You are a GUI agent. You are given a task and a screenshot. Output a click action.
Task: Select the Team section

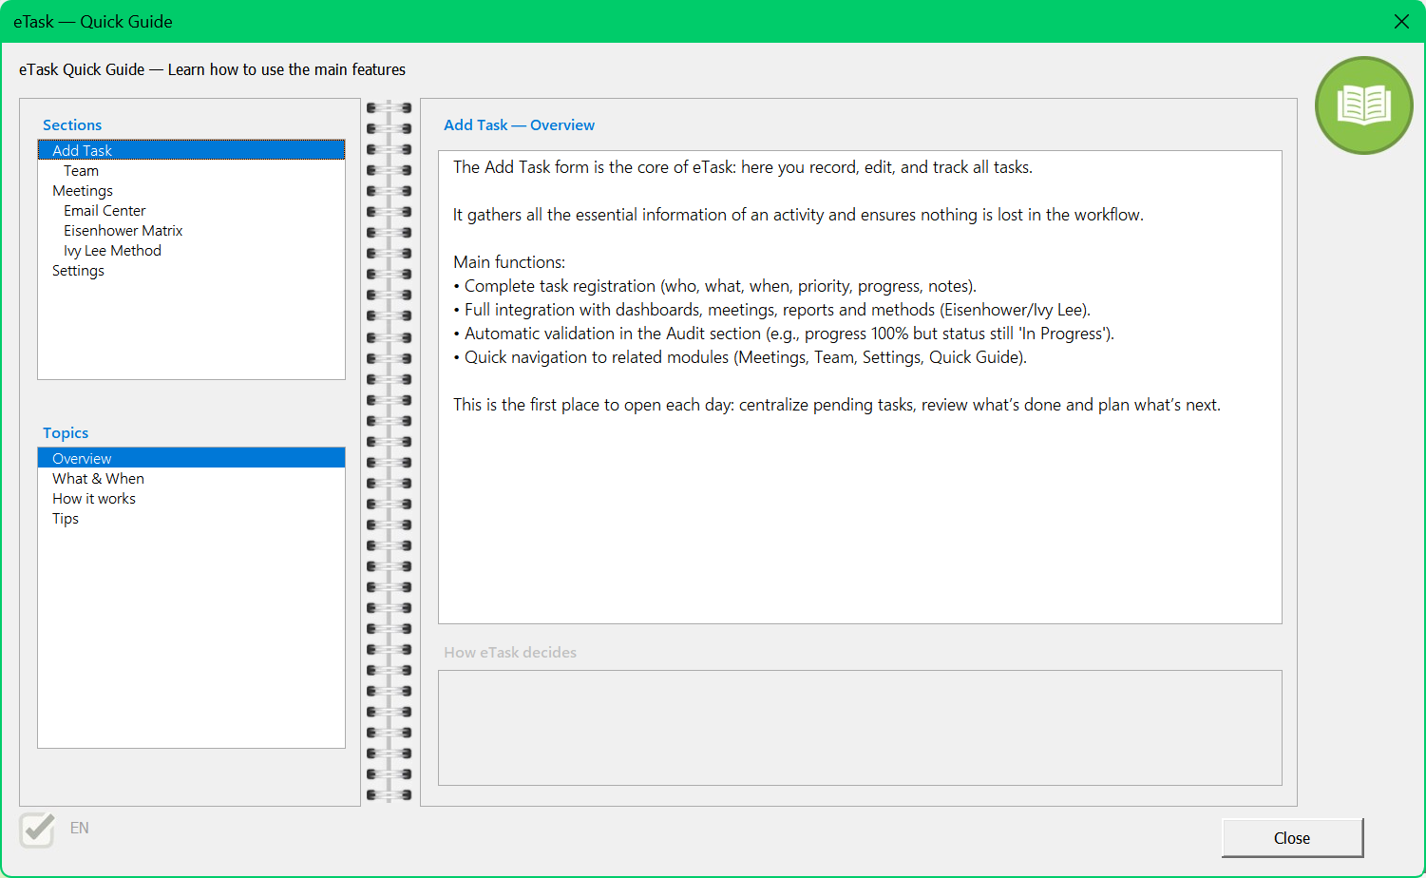(x=81, y=171)
